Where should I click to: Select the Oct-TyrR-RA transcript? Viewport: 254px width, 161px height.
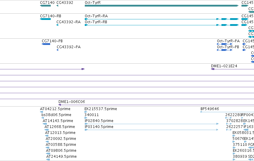pyautogui.click(x=161, y=19)
